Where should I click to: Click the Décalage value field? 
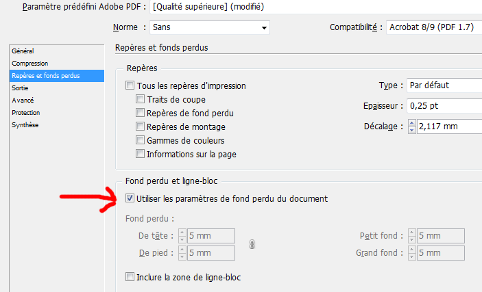pos(449,127)
